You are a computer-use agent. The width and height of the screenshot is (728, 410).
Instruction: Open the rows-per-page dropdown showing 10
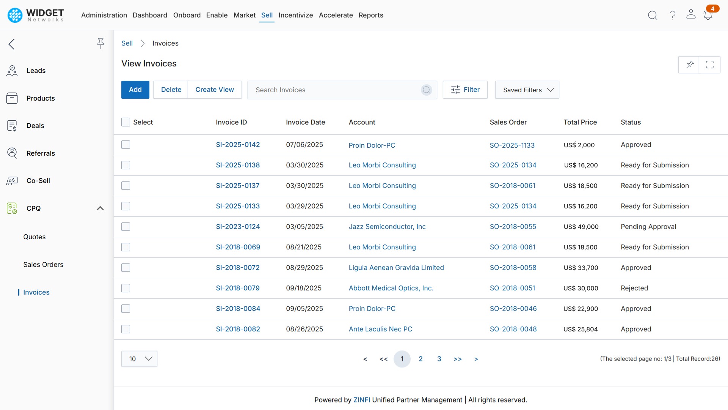click(x=139, y=358)
